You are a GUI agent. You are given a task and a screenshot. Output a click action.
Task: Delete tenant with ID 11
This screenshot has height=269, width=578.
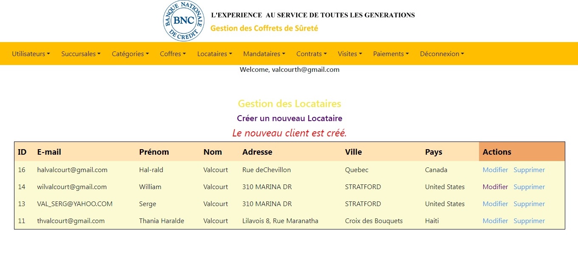tap(529, 221)
